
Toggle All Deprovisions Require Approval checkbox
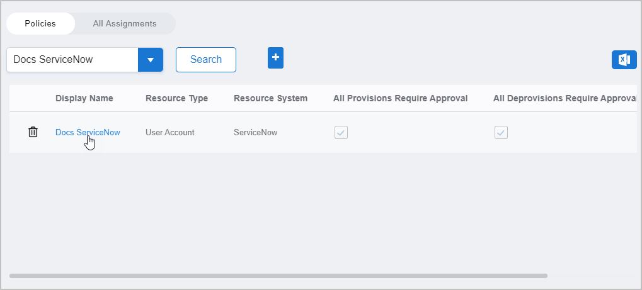point(501,133)
